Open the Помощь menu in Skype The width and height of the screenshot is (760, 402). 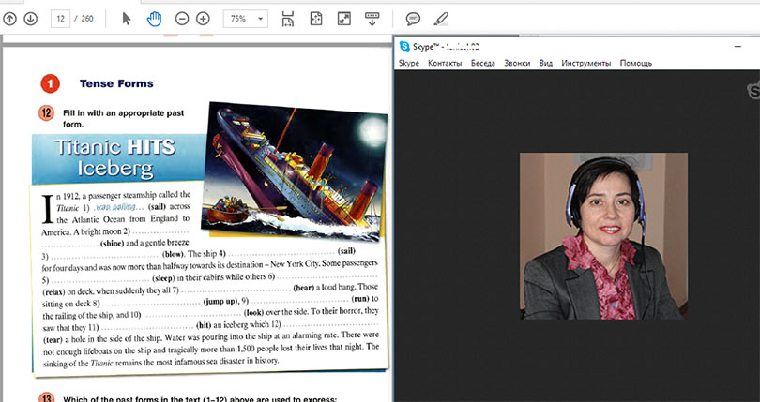coord(636,63)
